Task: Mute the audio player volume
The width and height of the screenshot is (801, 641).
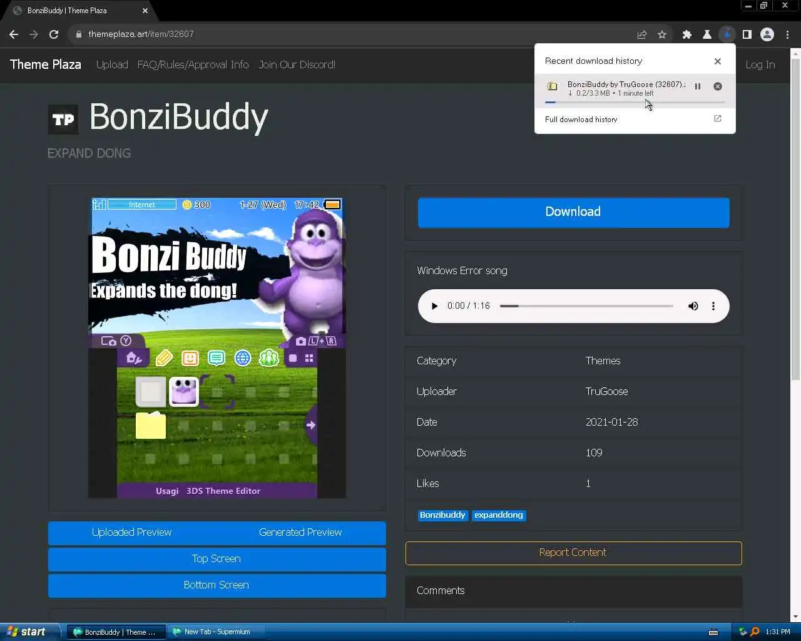Action: click(x=693, y=306)
